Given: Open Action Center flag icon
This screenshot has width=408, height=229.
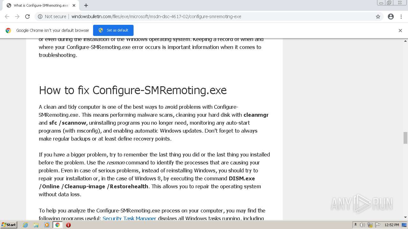Looking at the screenshot, I should [377, 225].
